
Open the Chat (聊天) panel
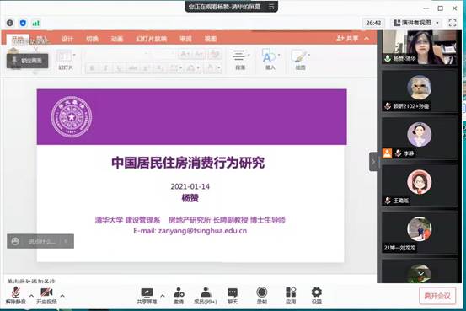(x=233, y=296)
